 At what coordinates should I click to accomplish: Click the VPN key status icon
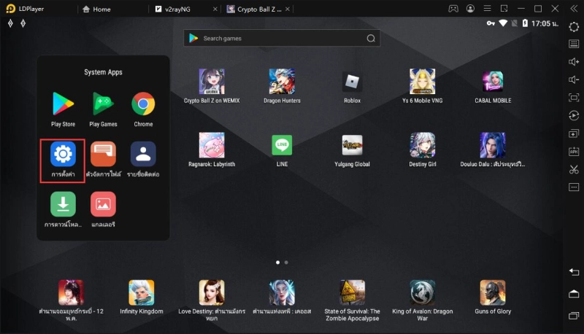click(x=491, y=23)
